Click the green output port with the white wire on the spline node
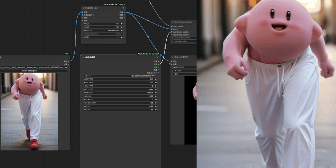This screenshot has height=168, width=336. (x=158, y=64)
